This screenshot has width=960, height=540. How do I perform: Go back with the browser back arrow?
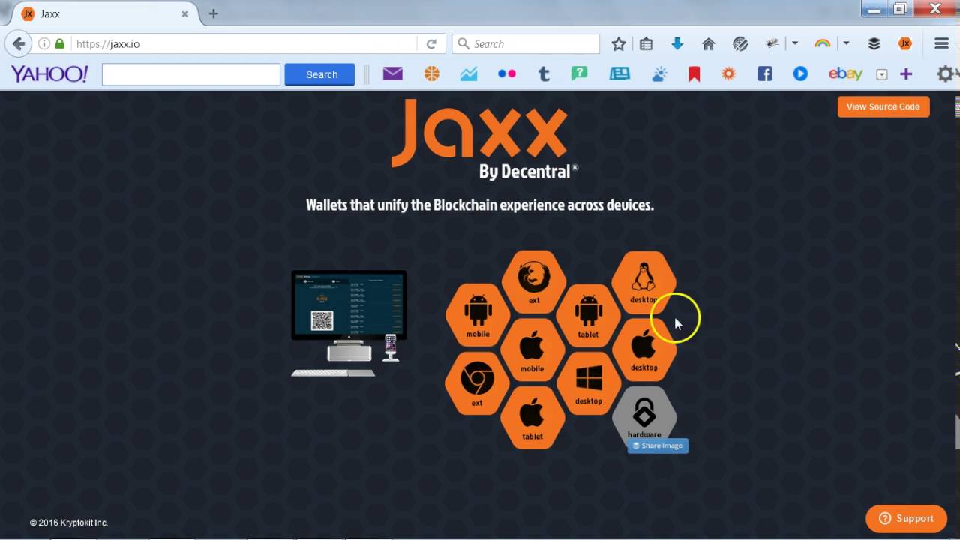point(19,44)
